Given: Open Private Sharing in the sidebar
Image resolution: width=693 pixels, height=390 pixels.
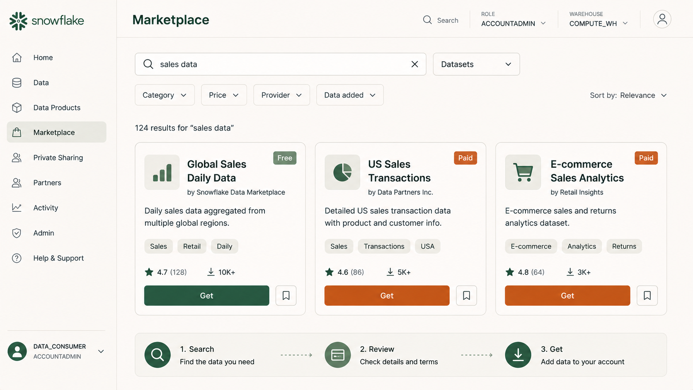Looking at the screenshot, I should (x=56, y=157).
